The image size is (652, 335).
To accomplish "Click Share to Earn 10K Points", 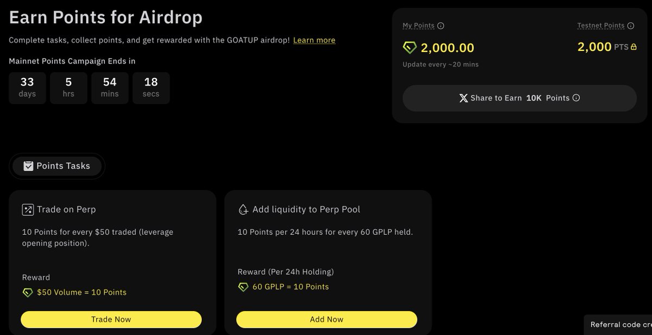I will tap(519, 98).
